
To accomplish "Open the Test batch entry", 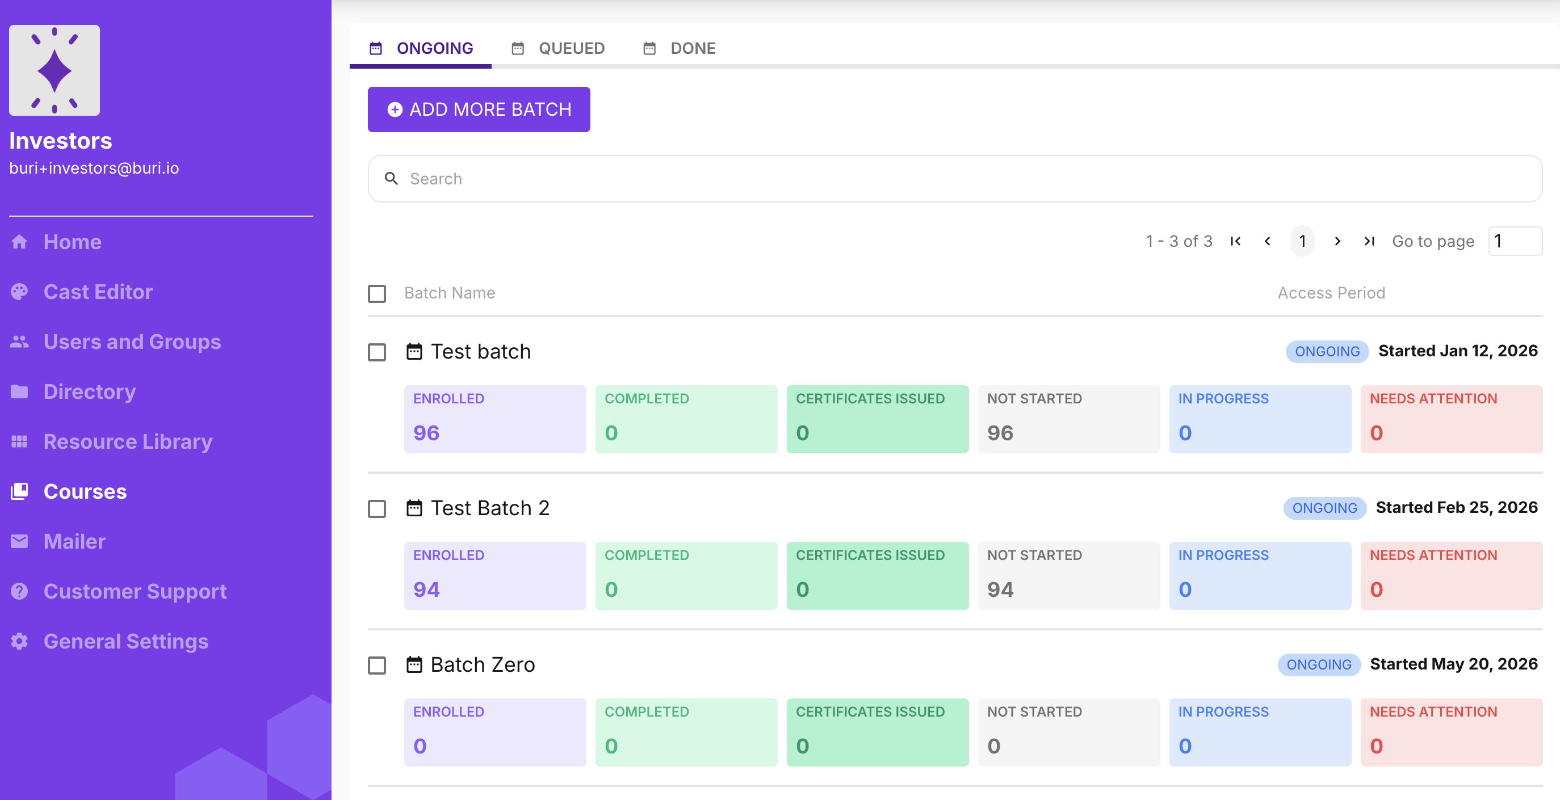I will (x=481, y=352).
